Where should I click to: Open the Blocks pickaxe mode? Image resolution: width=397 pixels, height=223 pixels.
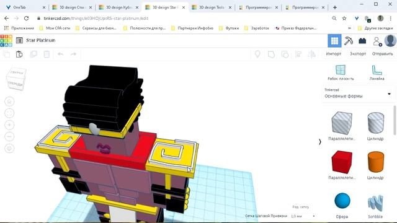349,41
